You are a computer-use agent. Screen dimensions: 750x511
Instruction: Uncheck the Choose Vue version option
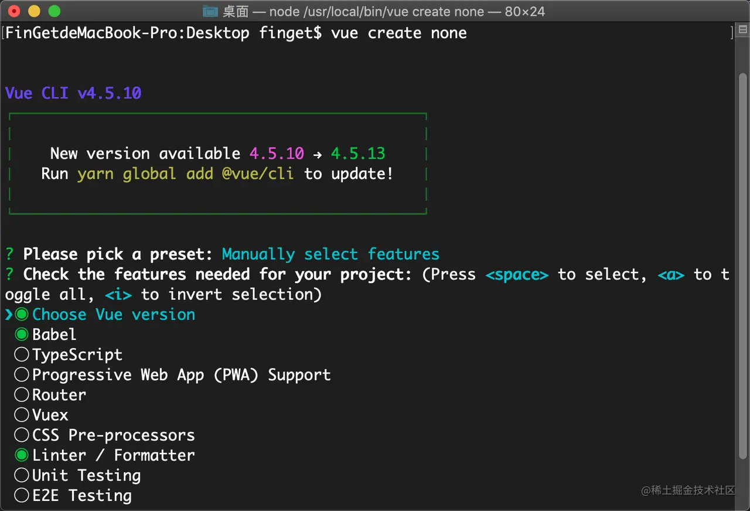point(22,315)
